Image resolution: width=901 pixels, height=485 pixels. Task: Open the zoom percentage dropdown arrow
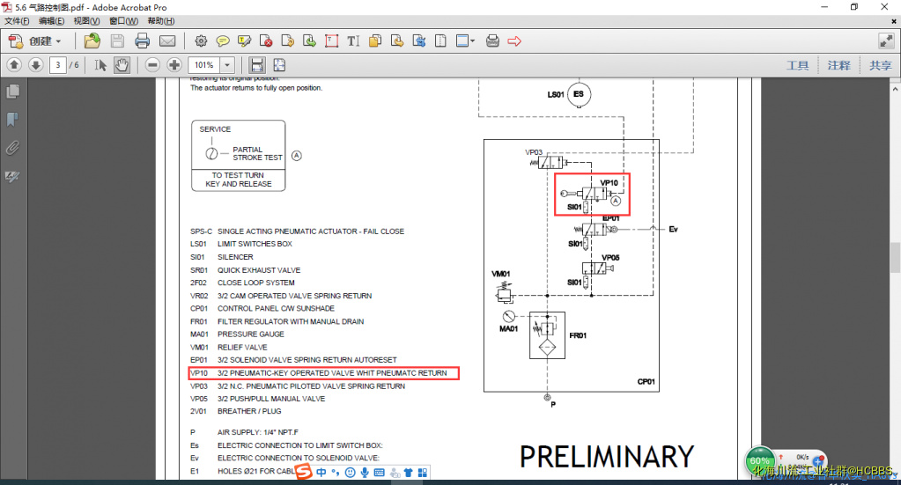[227, 65]
